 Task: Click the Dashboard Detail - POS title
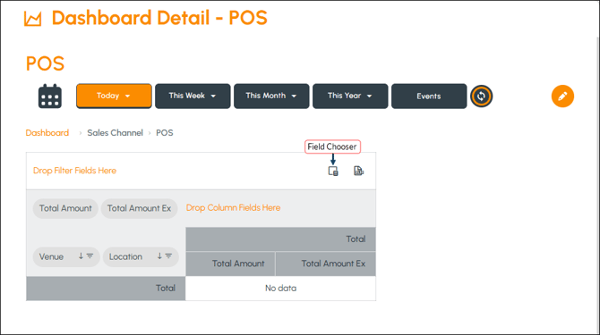(x=159, y=18)
